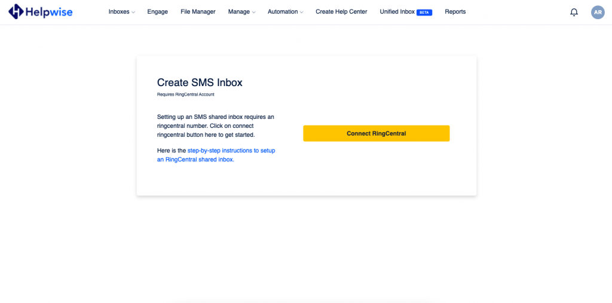612x303 pixels.
Task: Expand the chevron next to Automation
Action: (301, 13)
